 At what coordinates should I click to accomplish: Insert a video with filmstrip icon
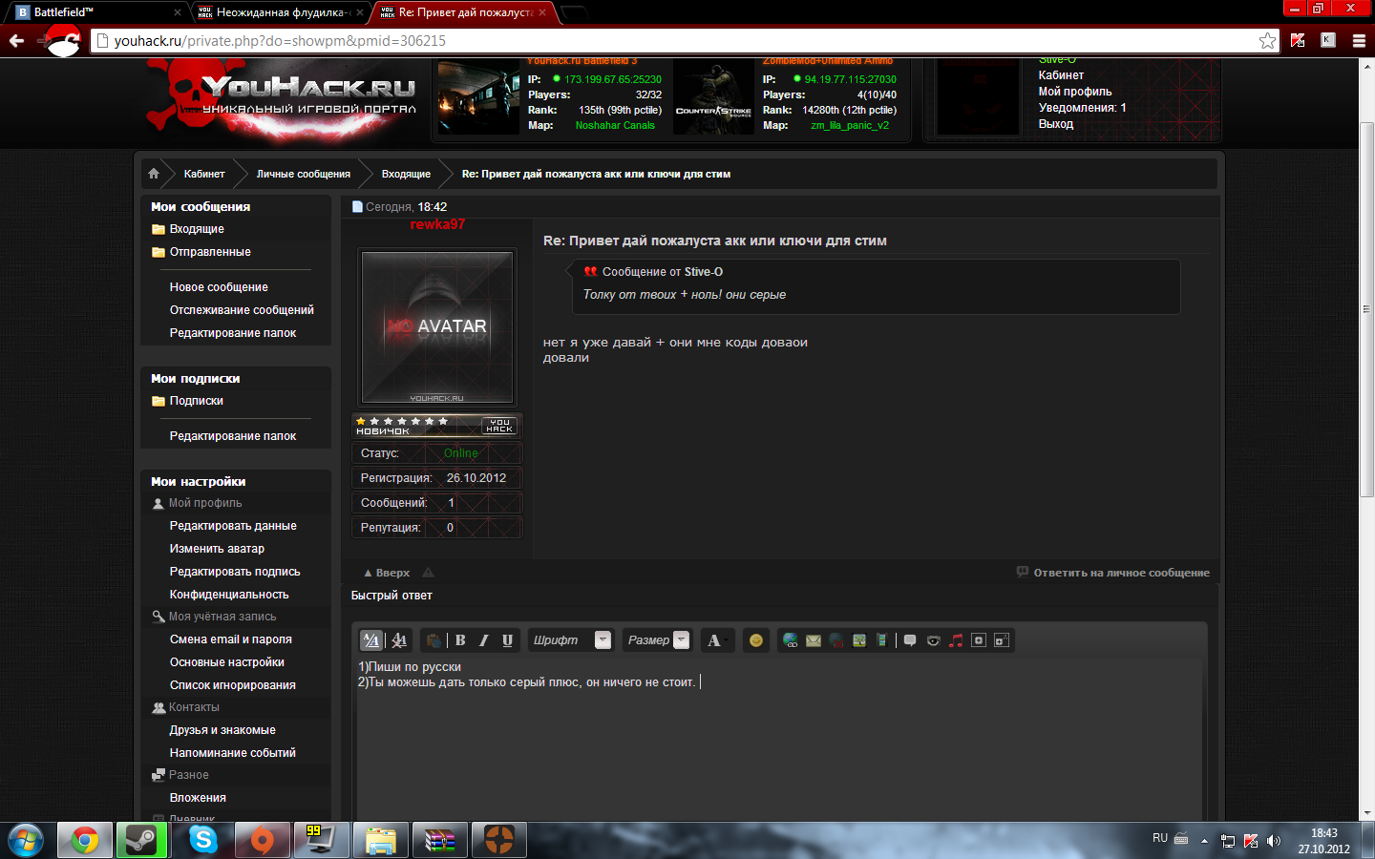882,640
